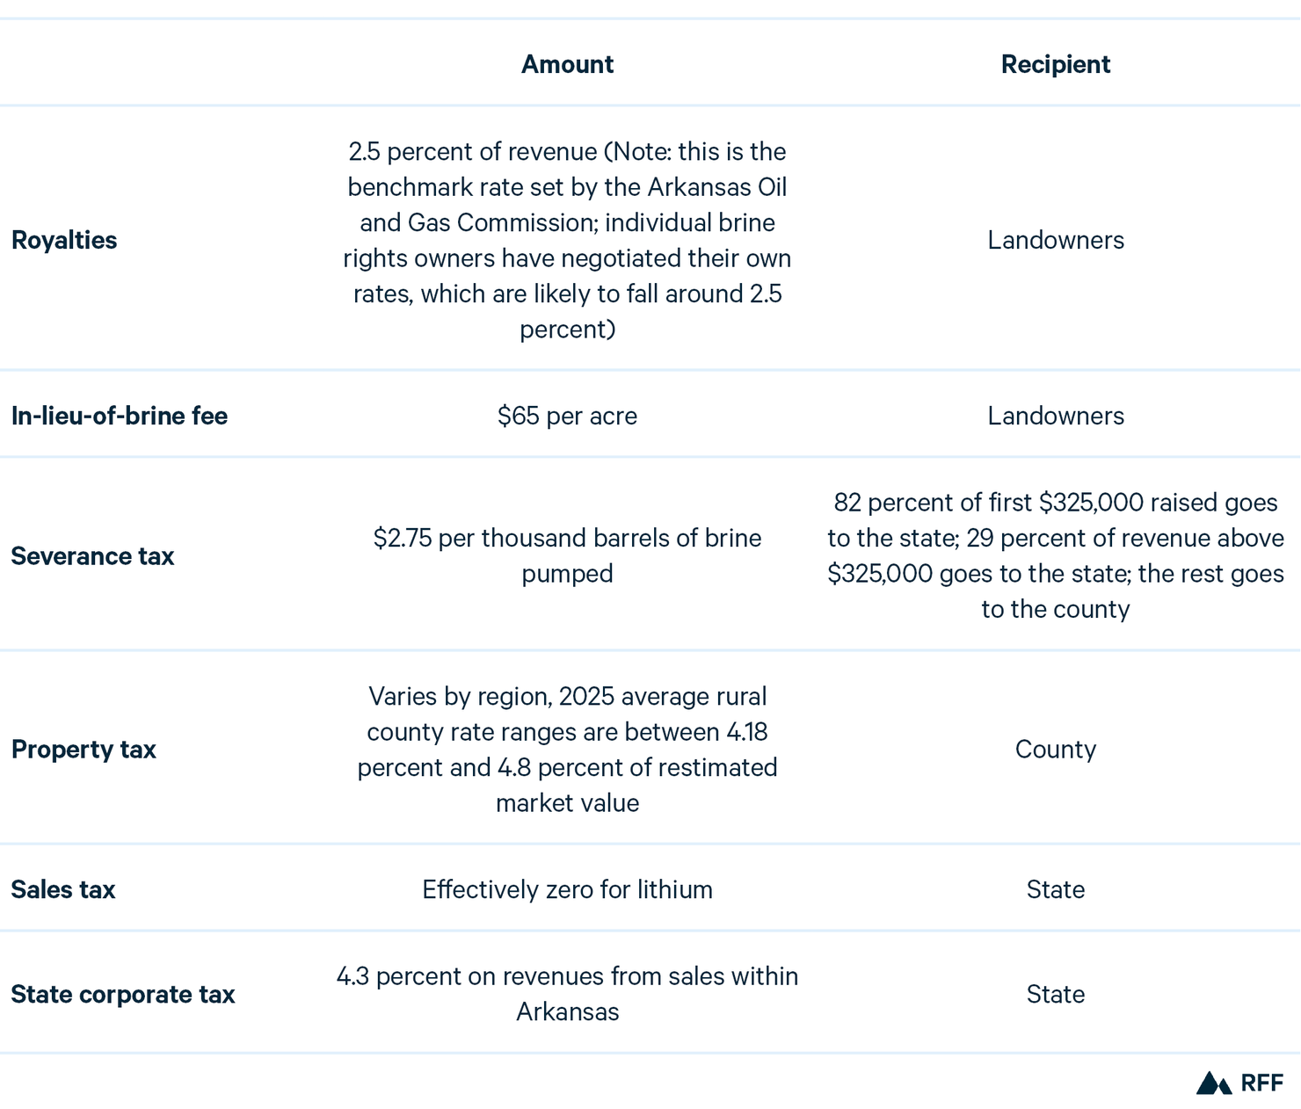The image size is (1301, 1109).
Task: Select the Landowners cell in Royalties row
Action: click(1055, 240)
